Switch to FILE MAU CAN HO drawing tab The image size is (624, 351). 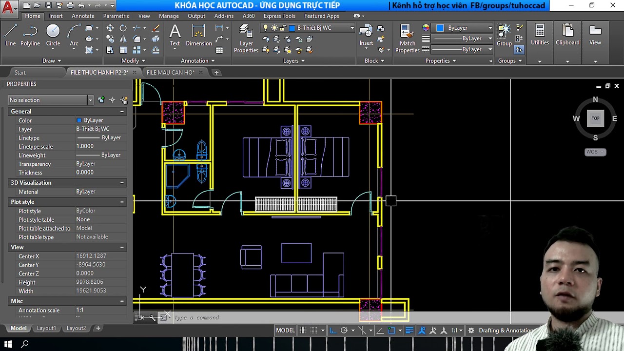[171, 73]
